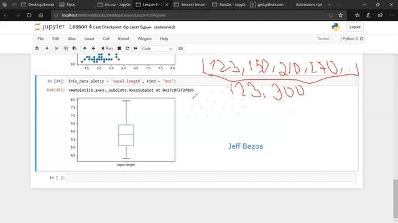398x223 pixels.
Task: Open the Help menu
Action: pos(164,38)
